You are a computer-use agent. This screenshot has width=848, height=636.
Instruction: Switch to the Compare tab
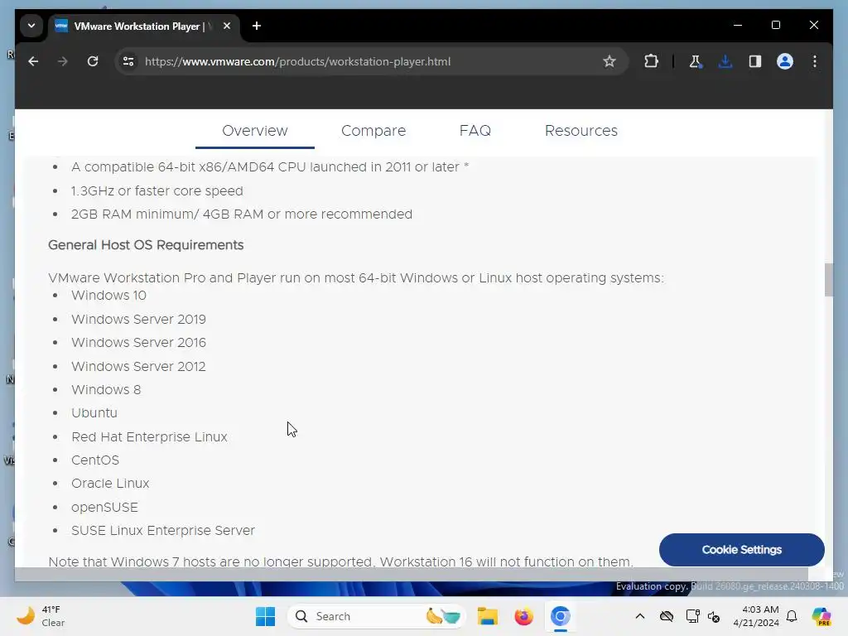tap(373, 131)
